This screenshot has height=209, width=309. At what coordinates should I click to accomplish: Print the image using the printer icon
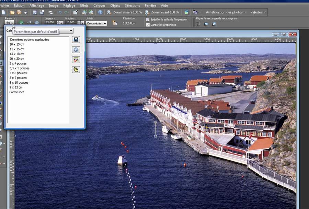51,12
